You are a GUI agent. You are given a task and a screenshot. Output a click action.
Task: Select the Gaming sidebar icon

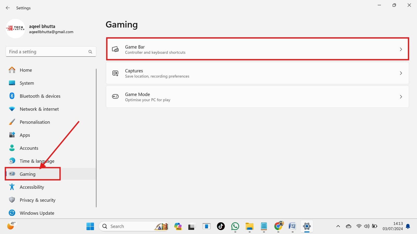tap(12, 174)
